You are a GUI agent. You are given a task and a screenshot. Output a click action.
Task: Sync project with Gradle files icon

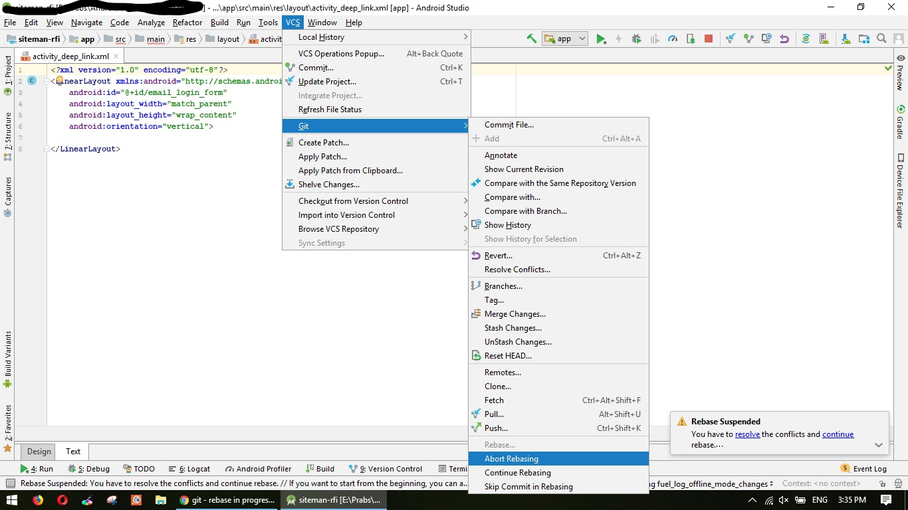(806, 39)
